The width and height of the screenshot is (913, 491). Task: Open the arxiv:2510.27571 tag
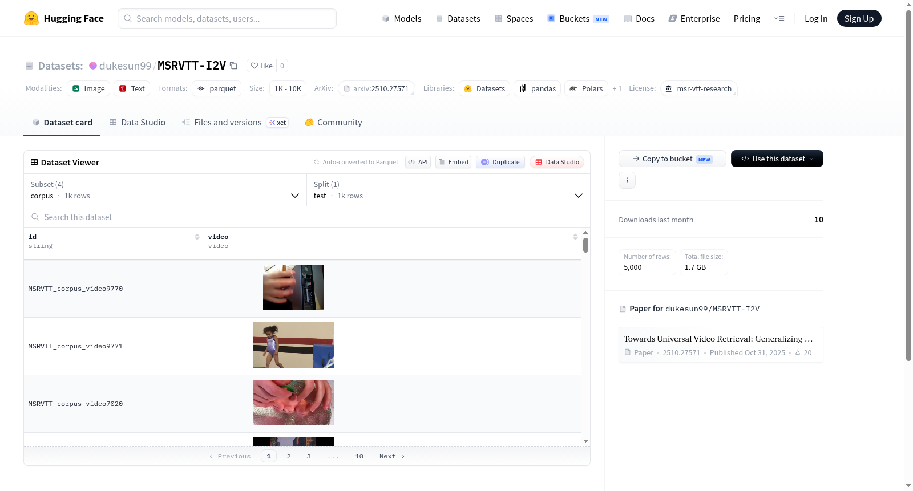pos(376,88)
